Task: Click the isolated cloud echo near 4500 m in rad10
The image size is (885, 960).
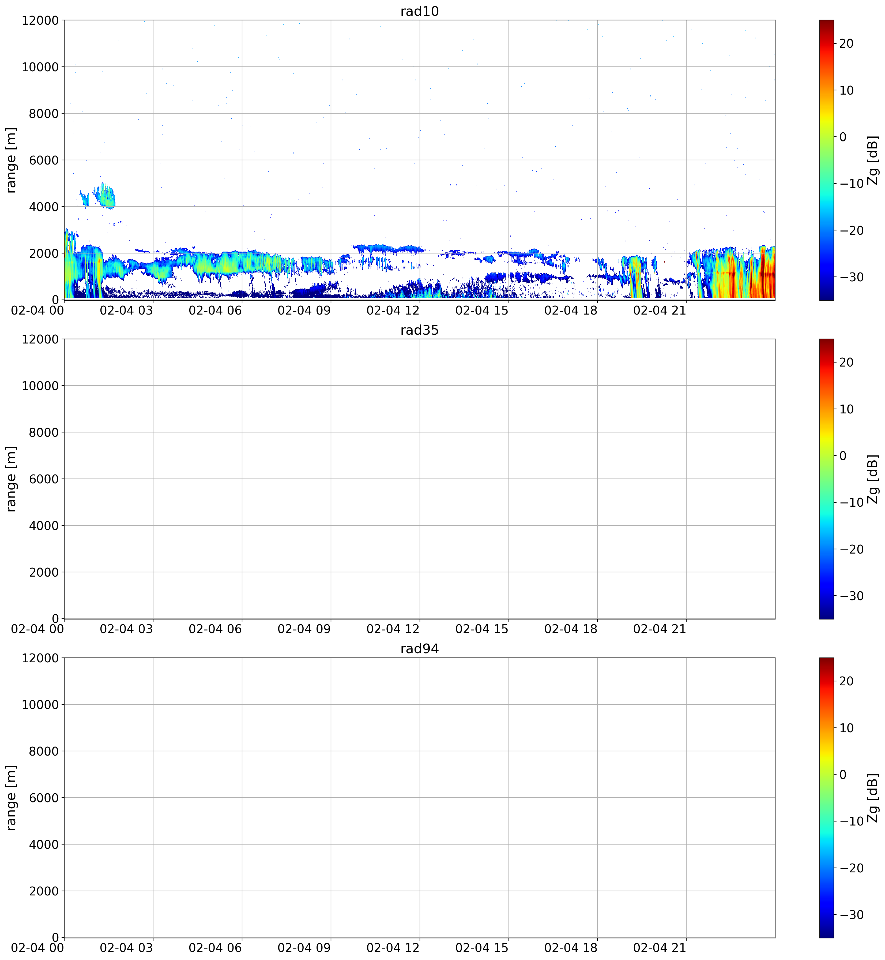Action: 104,196
